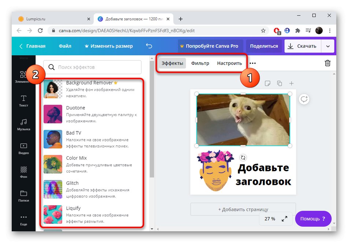Screen dimensions: 348x243
Task: Add a note via the sticky note icon
Action: coord(268,83)
